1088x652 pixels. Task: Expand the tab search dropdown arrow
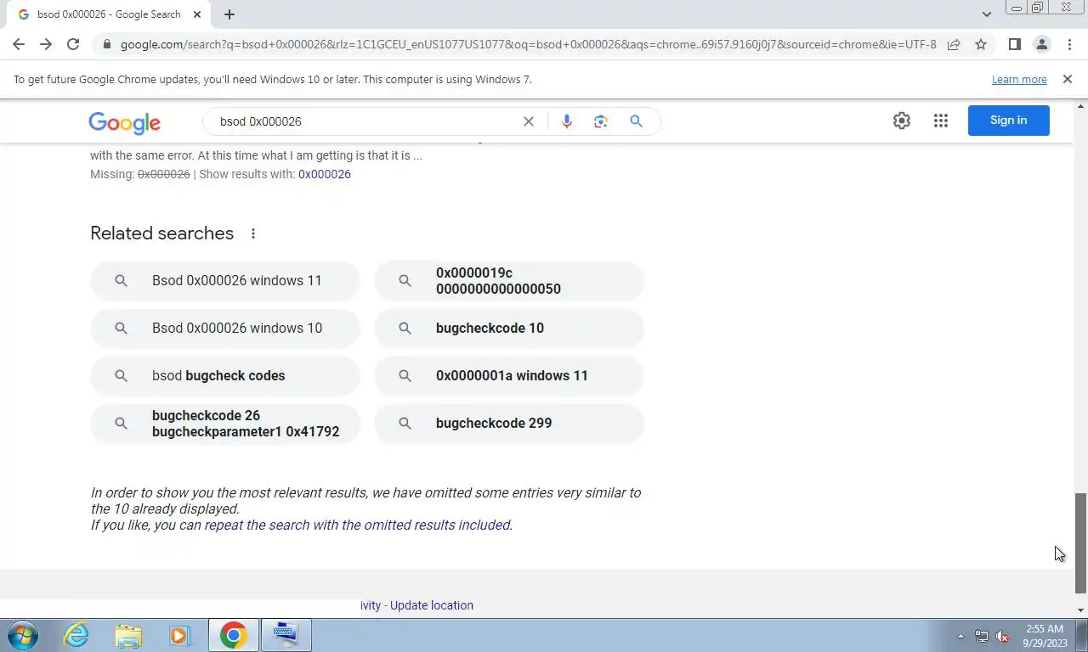click(x=986, y=14)
